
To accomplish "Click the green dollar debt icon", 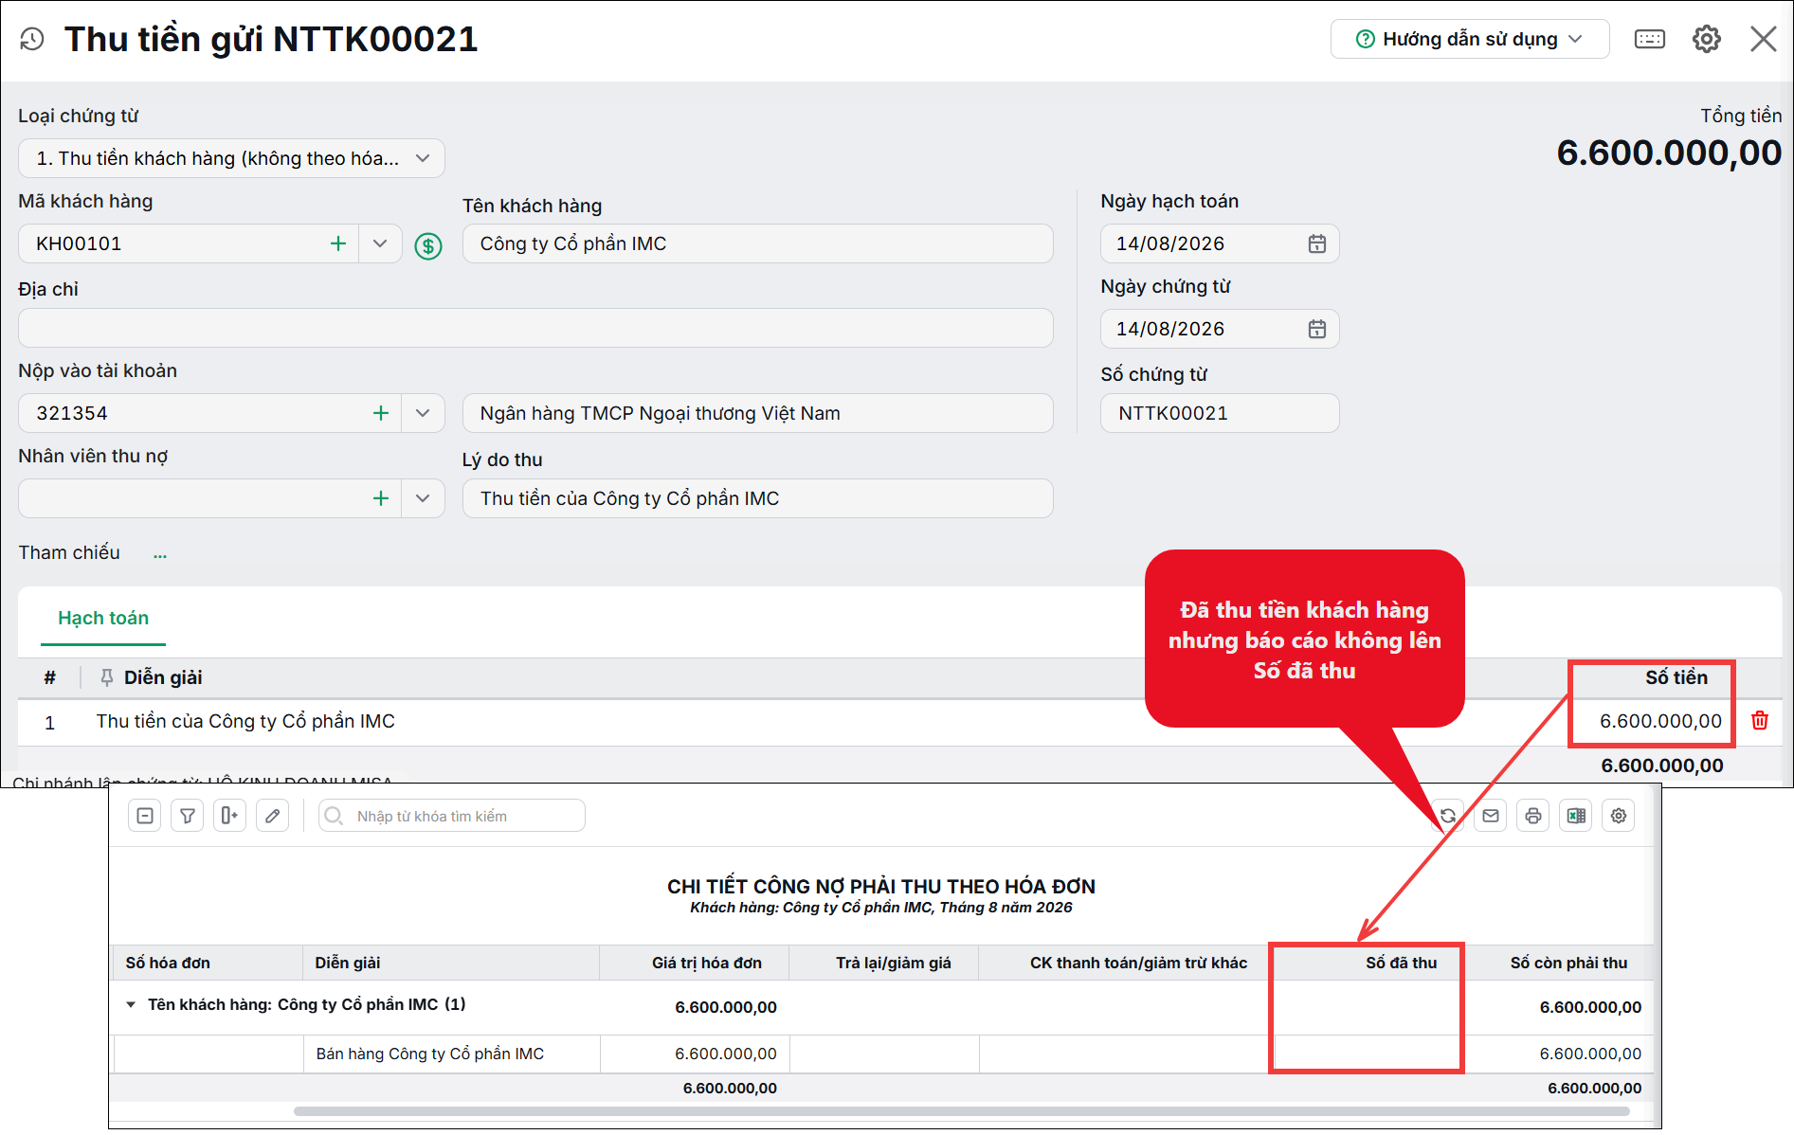I will [x=428, y=246].
